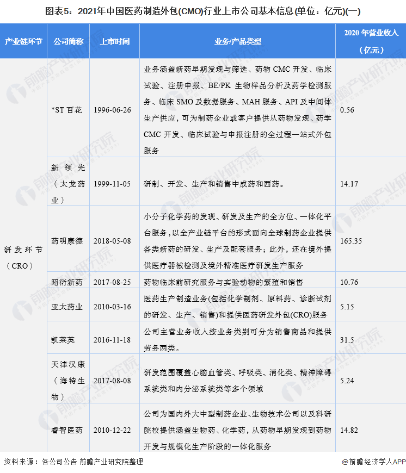Select listing date 1996-06-26

tap(112, 110)
